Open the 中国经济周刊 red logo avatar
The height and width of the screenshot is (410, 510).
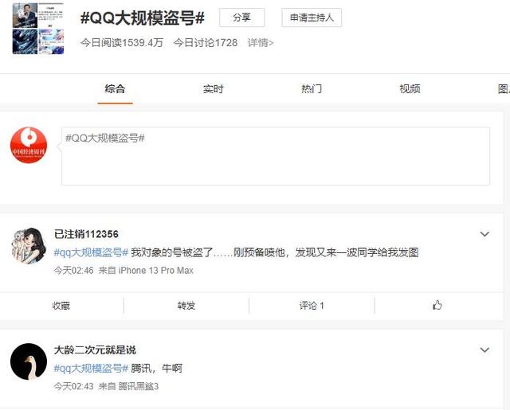pyautogui.click(x=29, y=145)
